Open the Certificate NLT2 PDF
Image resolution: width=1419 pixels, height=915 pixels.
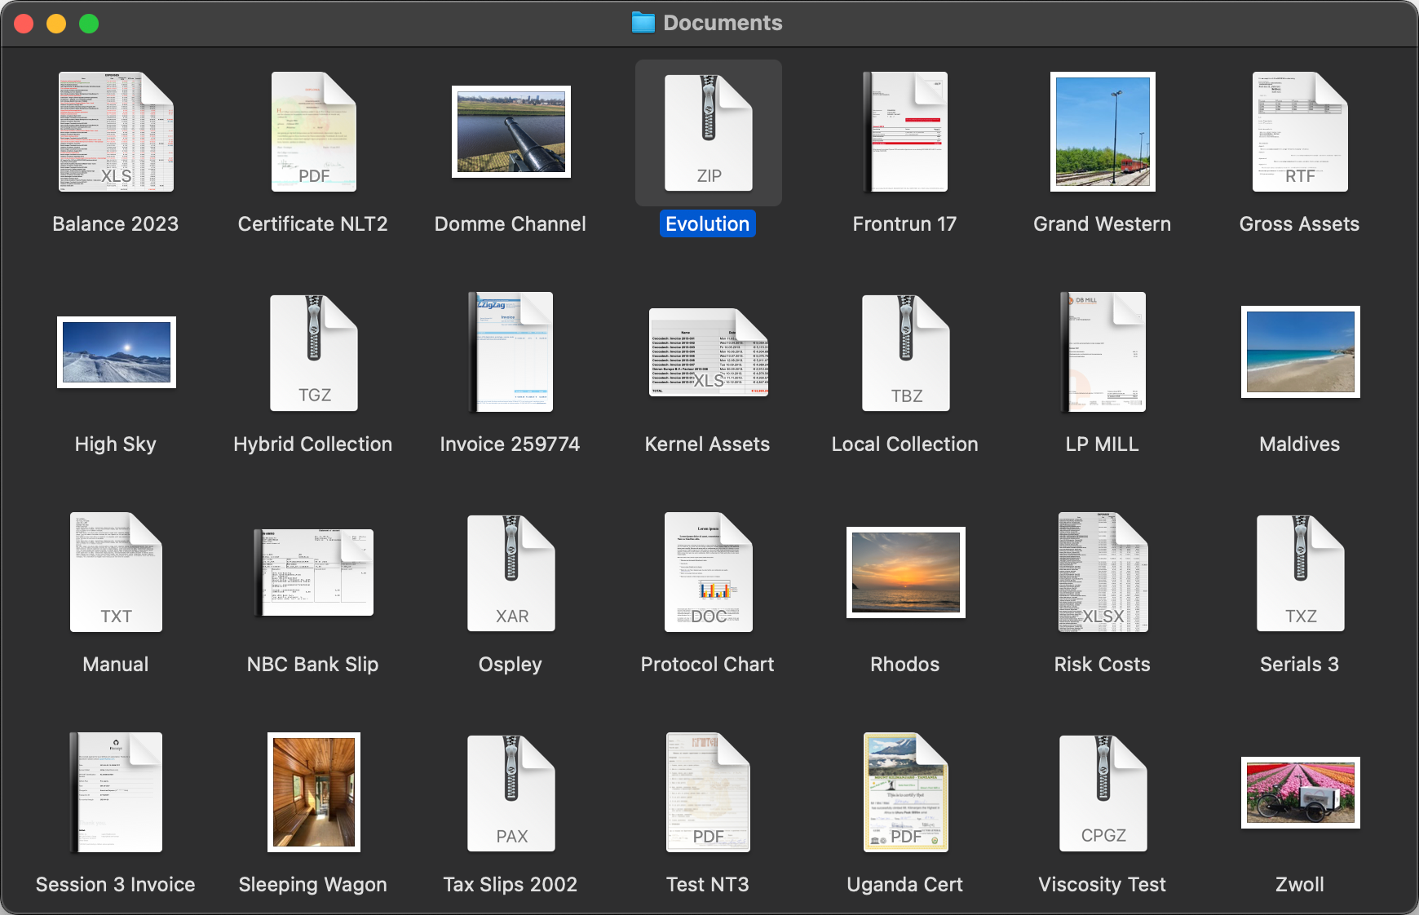[x=312, y=133]
